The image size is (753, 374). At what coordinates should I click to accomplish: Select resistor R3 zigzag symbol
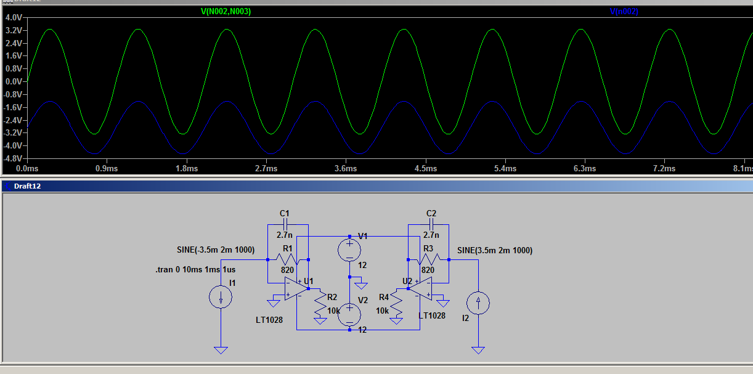(x=429, y=259)
